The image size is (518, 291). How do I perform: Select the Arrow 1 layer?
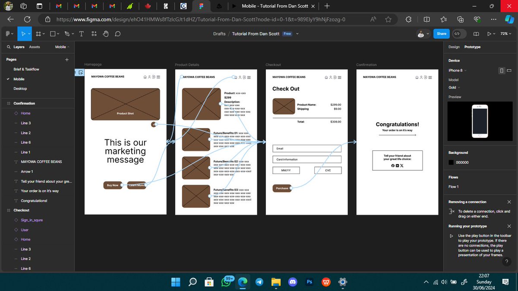[26, 172]
